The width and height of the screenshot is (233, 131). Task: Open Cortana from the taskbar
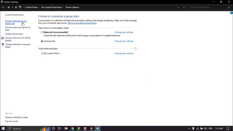coord(53,128)
